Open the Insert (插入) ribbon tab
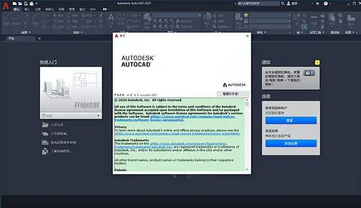This screenshot has width=361, height=208. 27,10
